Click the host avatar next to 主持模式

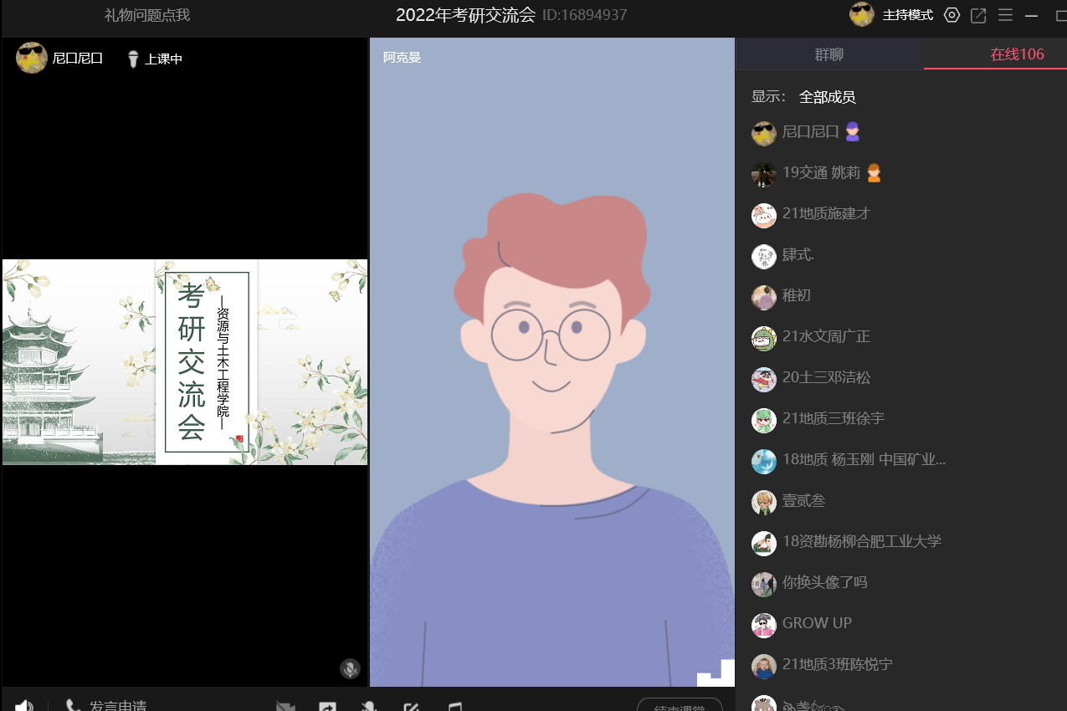point(862,14)
